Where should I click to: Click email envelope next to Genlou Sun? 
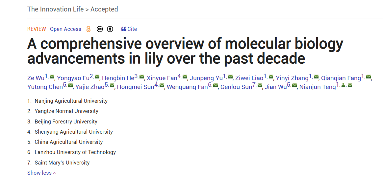point(260,86)
